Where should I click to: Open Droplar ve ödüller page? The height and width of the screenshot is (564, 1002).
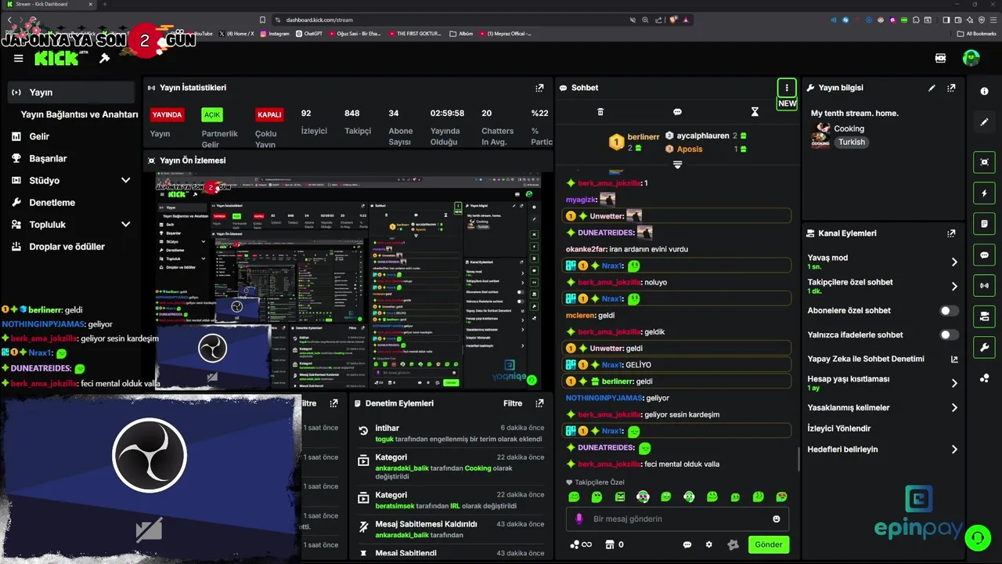click(67, 246)
